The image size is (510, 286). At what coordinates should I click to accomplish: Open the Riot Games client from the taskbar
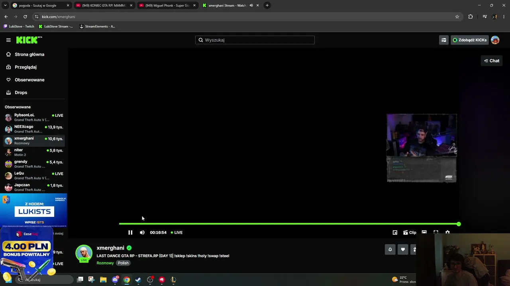pos(162,280)
